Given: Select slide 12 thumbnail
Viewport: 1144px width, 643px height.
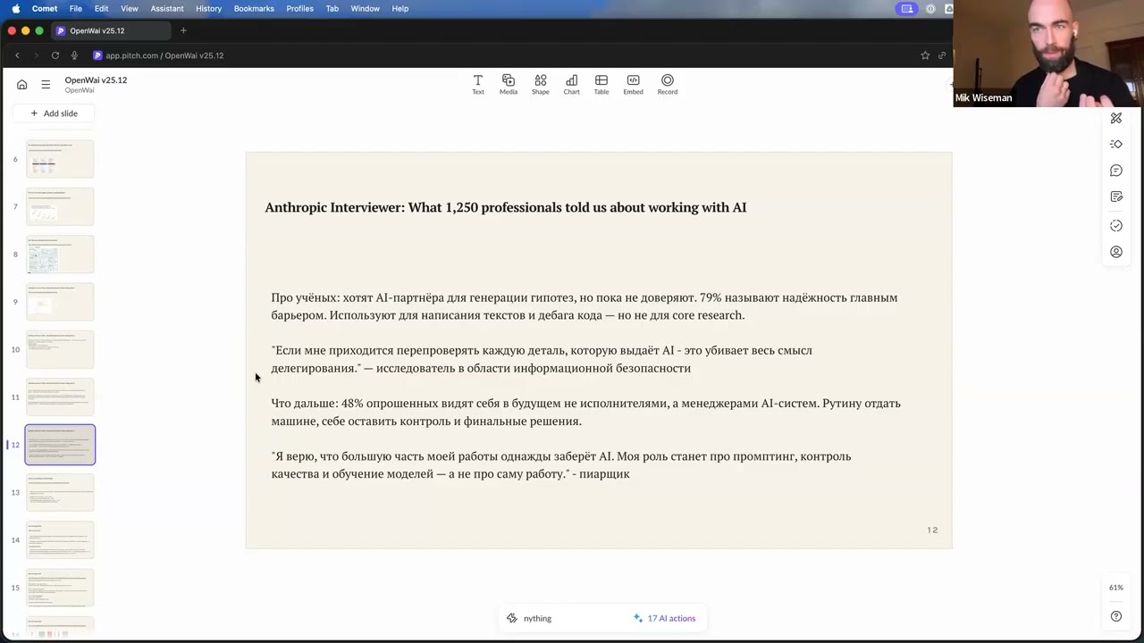Looking at the screenshot, I should pyautogui.click(x=60, y=445).
